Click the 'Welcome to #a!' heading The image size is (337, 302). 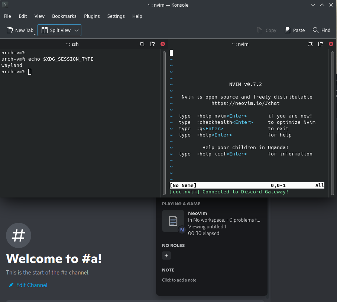click(54, 258)
